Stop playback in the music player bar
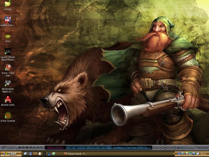Image resolution: width=209 pixels, height=157 pixels. pos(161,148)
